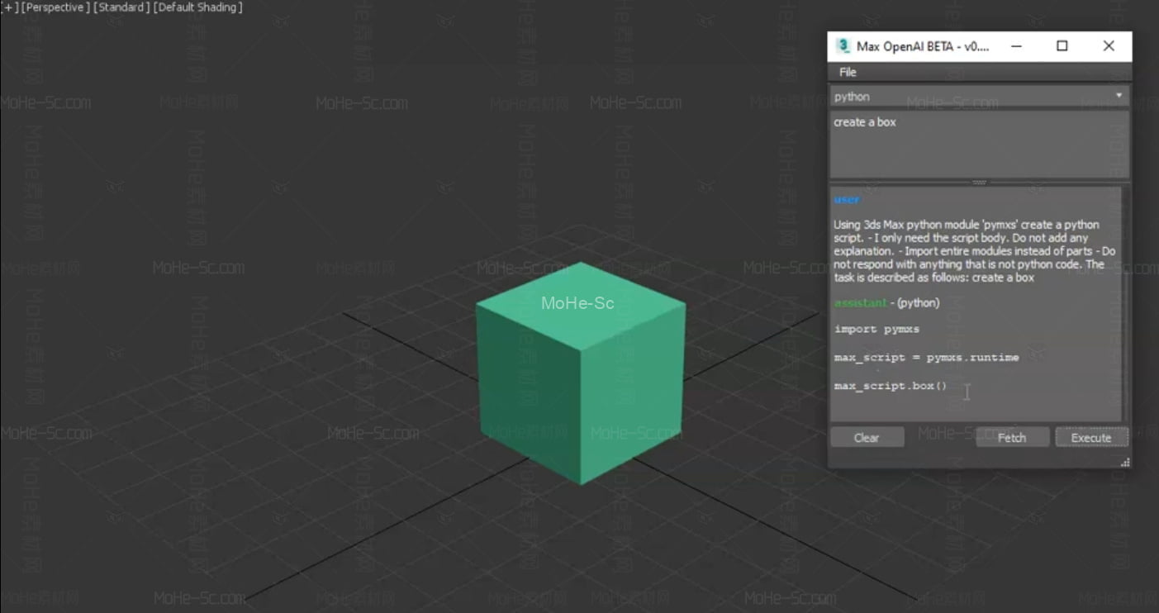Click the resize grip in dialog corner
Viewport: 1159px width, 613px height.
pos(1124,463)
